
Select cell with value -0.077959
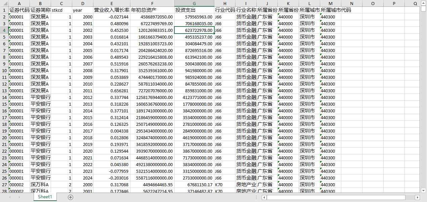[112, 171]
